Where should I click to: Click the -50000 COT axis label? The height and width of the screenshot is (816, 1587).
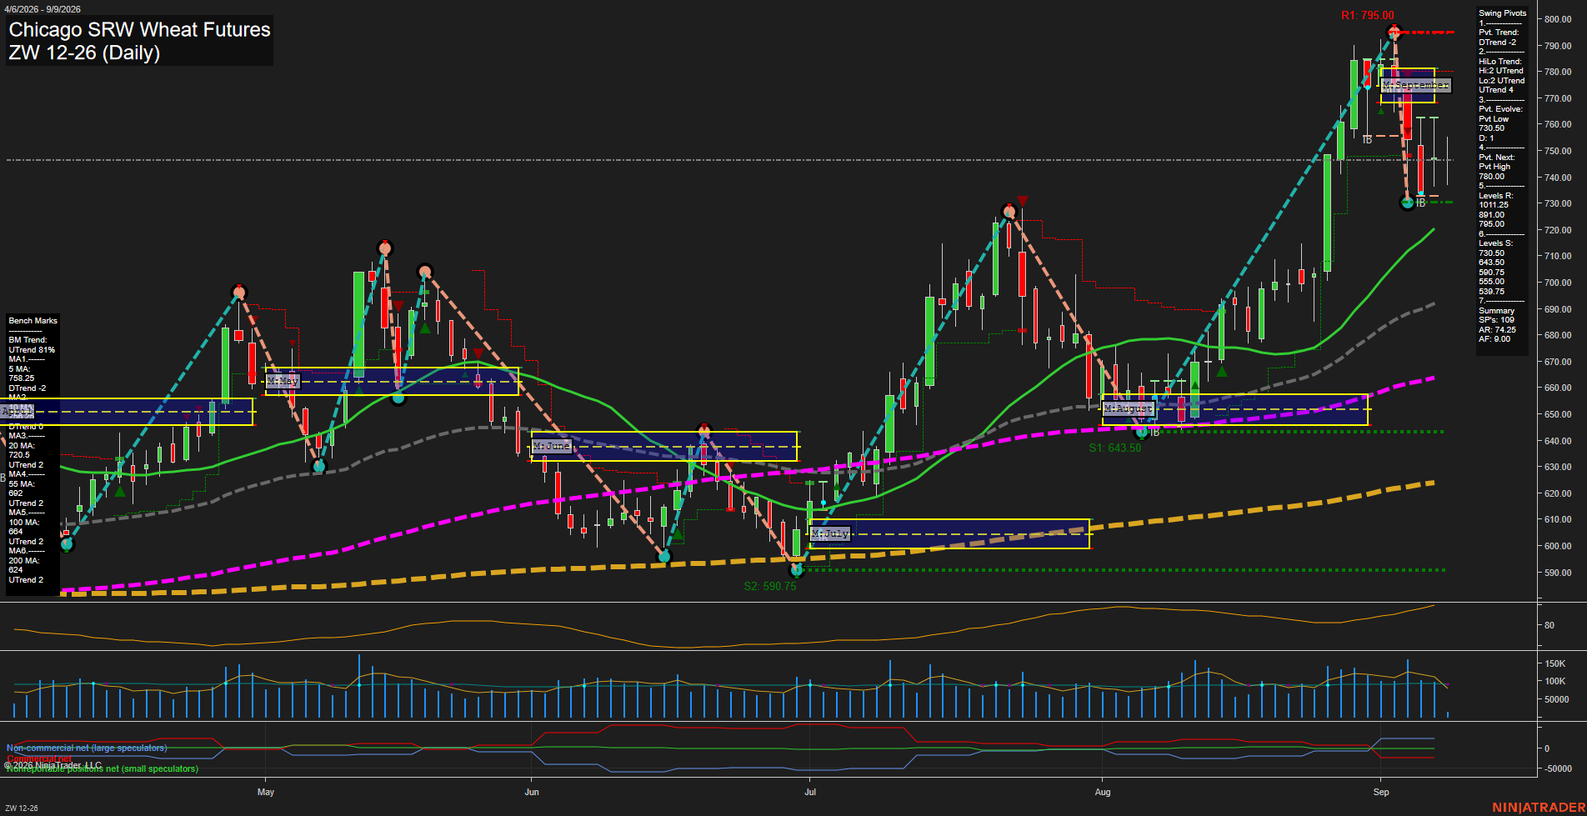tap(1558, 768)
